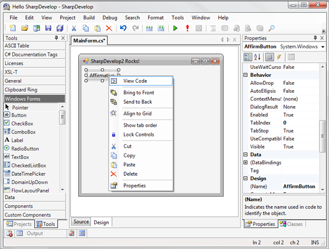Click the Categorized view icon in Properties
The width and height of the screenshot is (329, 249).
coord(248,57)
